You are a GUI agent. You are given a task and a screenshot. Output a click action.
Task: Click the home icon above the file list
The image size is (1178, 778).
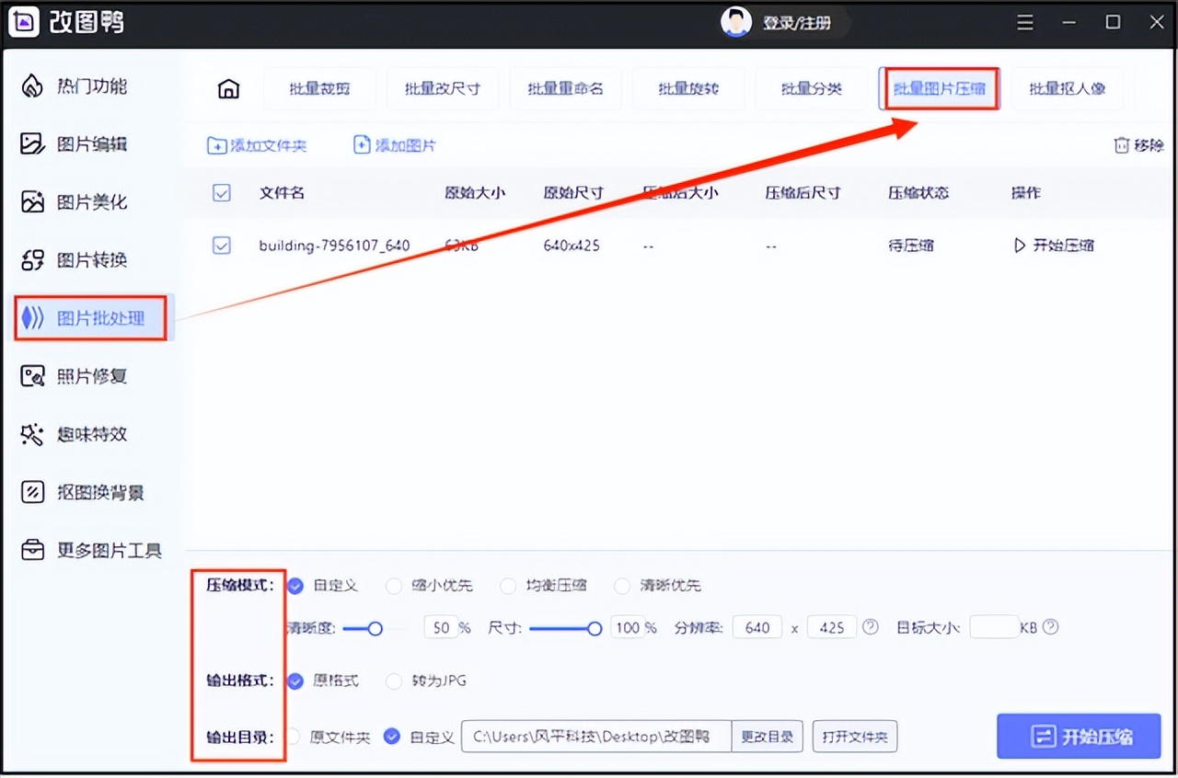228,87
